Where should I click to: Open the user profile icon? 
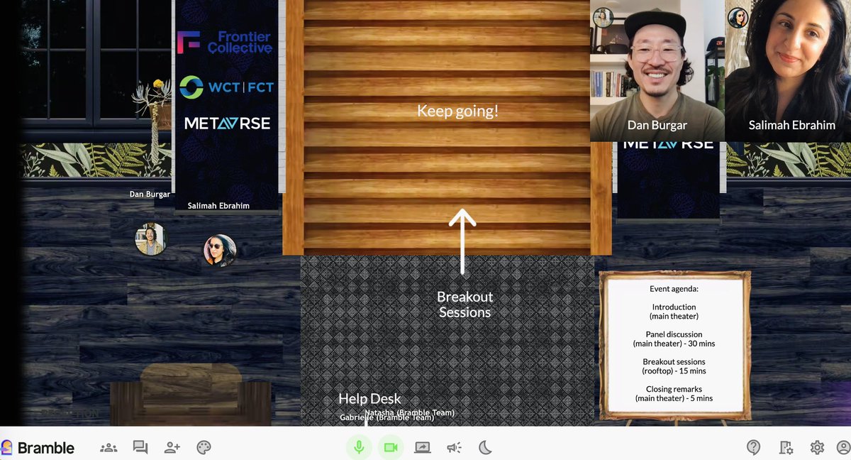(843, 447)
